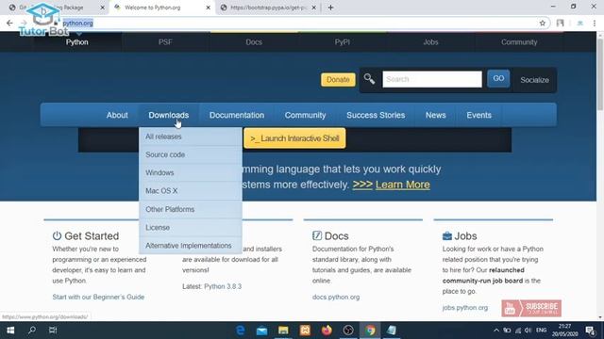Switch to the Jobs top tab
The width and height of the screenshot is (604, 339).
[x=430, y=42]
